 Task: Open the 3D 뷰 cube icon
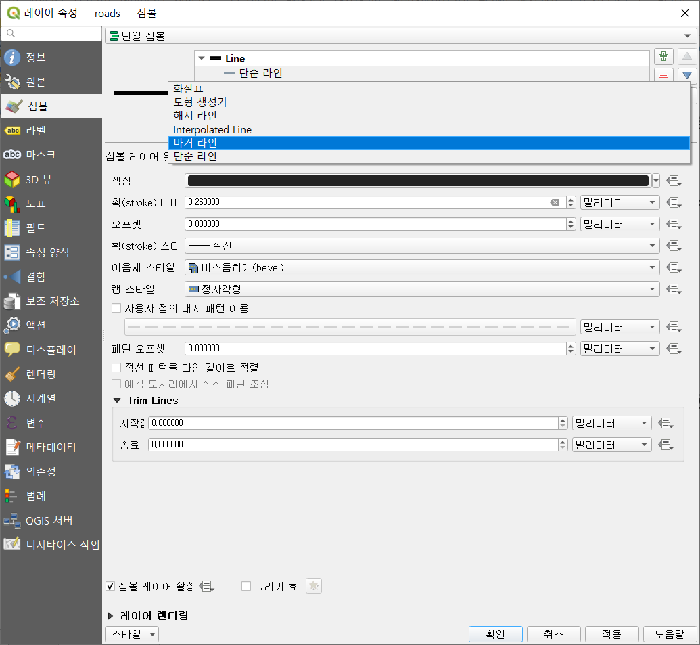(x=12, y=179)
